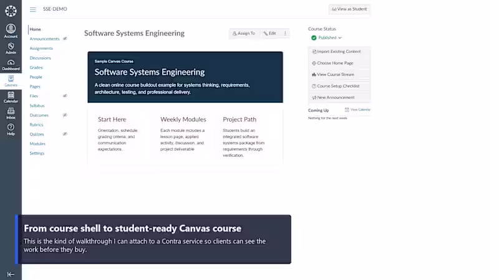Click the Edit page button

[x=270, y=34]
